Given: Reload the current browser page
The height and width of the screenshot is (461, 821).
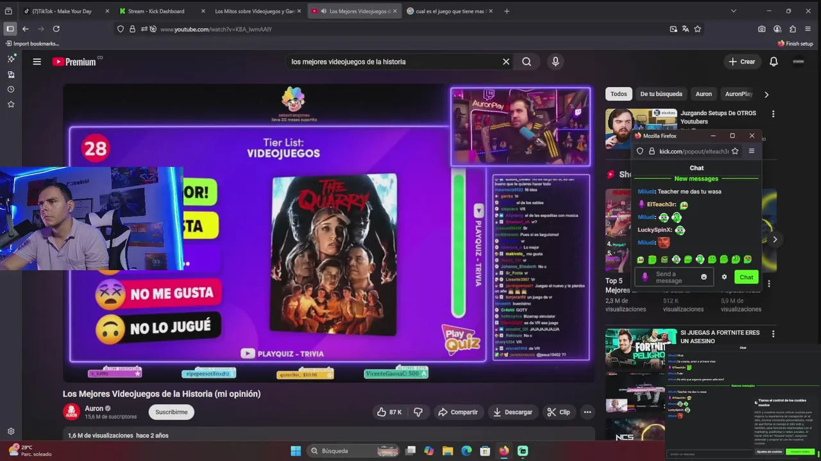Looking at the screenshot, I should (x=56, y=29).
